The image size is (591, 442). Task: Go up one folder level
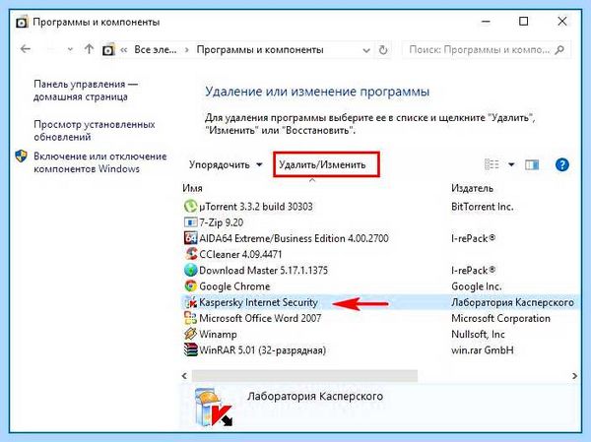[x=89, y=49]
